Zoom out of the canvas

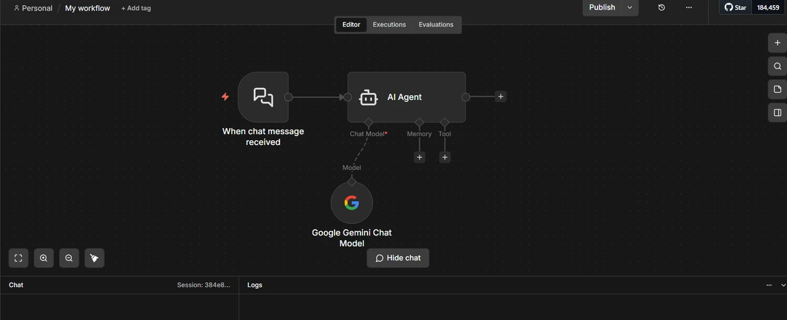[x=69, y=258]
